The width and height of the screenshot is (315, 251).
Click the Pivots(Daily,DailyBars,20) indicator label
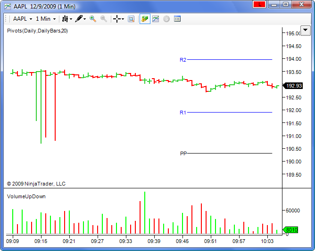click(x=37, y=31)
